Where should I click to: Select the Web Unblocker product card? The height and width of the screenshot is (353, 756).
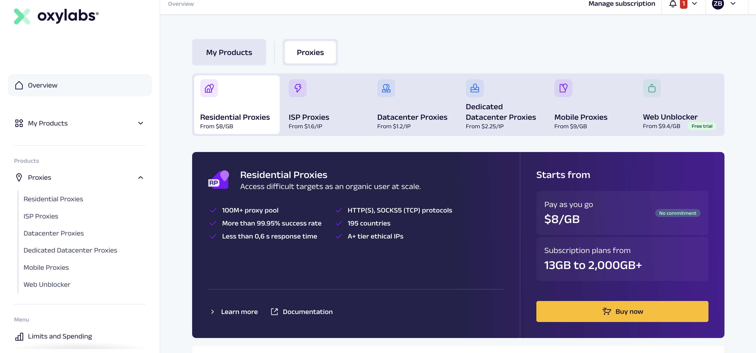coord(680,105)
